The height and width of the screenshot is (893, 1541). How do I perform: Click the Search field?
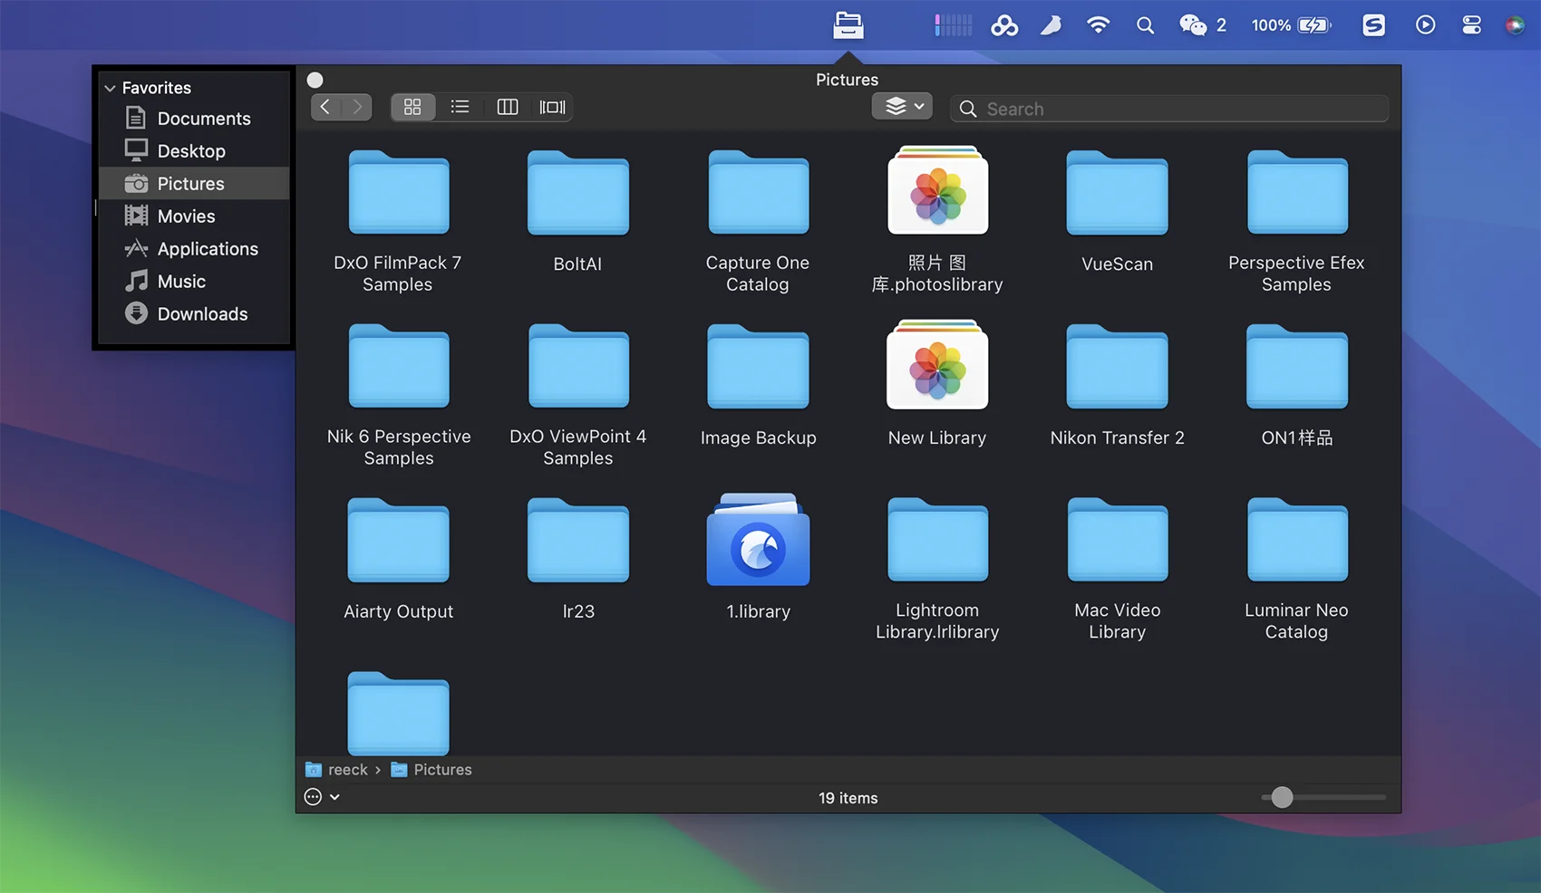click(1169, 109)
